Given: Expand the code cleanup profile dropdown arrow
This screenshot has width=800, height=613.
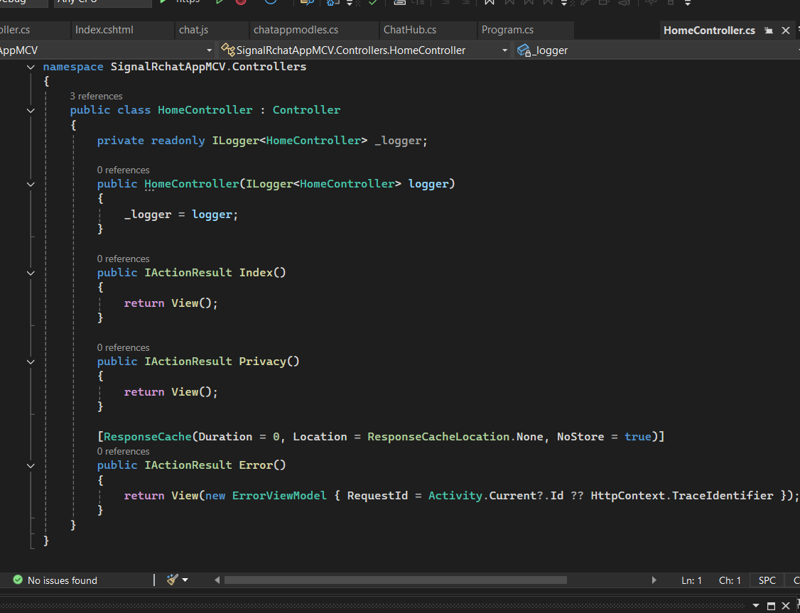Looking at the screenshot, I should click(x=185, y=580).
